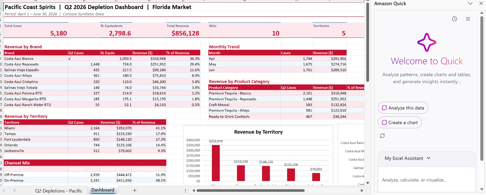Click Revenue by Product Category heading
Image resolution: width=486 pixels, height=195 pixels.
coord(239,82)
